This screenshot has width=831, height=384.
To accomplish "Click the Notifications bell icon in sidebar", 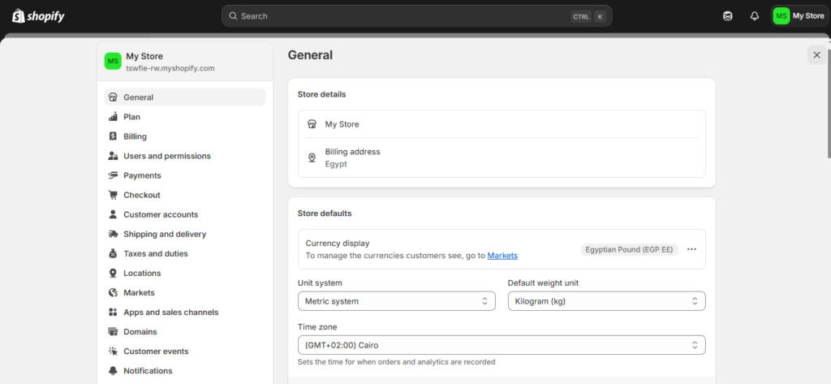I will pyautogui.click(x=113, y=371).
